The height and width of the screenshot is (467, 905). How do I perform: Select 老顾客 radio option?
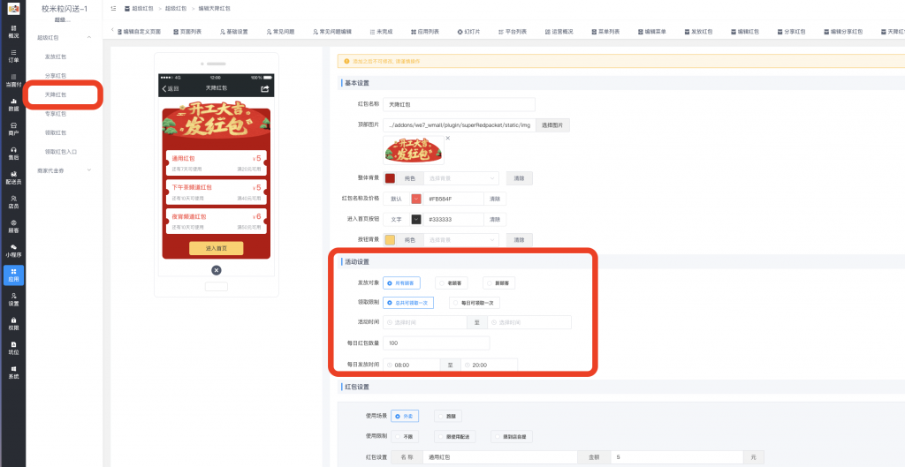[451, 283]
